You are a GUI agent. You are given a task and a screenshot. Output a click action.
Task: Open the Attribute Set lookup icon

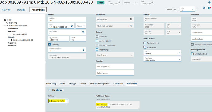click(x=131, y=19)
